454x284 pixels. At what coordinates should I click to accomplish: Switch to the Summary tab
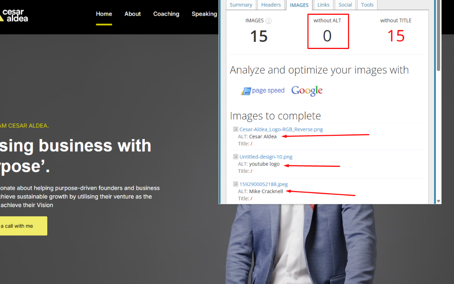241,5
